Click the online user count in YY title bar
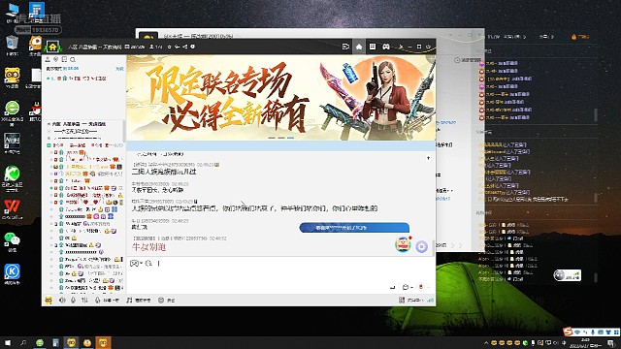Viewport: 621px width, 349px height. [156, 47]
